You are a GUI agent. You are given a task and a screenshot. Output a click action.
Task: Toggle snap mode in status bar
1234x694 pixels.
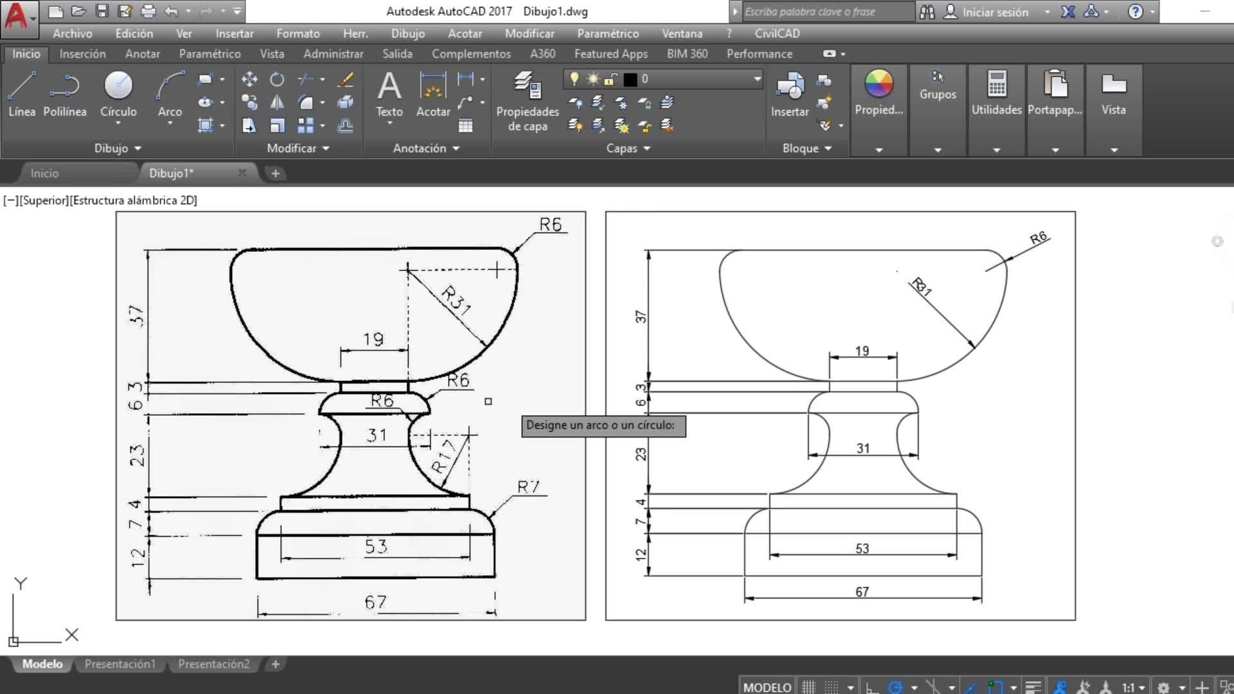831,687
